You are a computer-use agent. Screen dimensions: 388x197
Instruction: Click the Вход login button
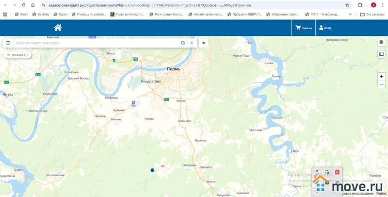point(324,28)
